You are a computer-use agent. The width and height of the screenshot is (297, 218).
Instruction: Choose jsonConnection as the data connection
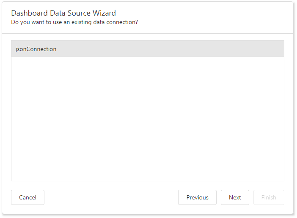36,49
